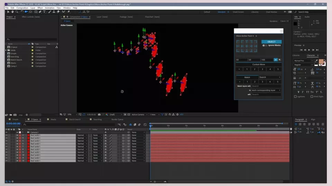Screen dimensions: 332x186
Task: Toggle the px unit button in Move Anchor Point
Action: (276, 60)
